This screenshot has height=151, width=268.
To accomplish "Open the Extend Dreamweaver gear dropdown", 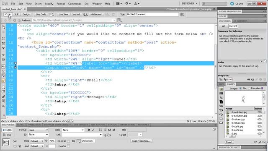I will (x=128, y=3).
